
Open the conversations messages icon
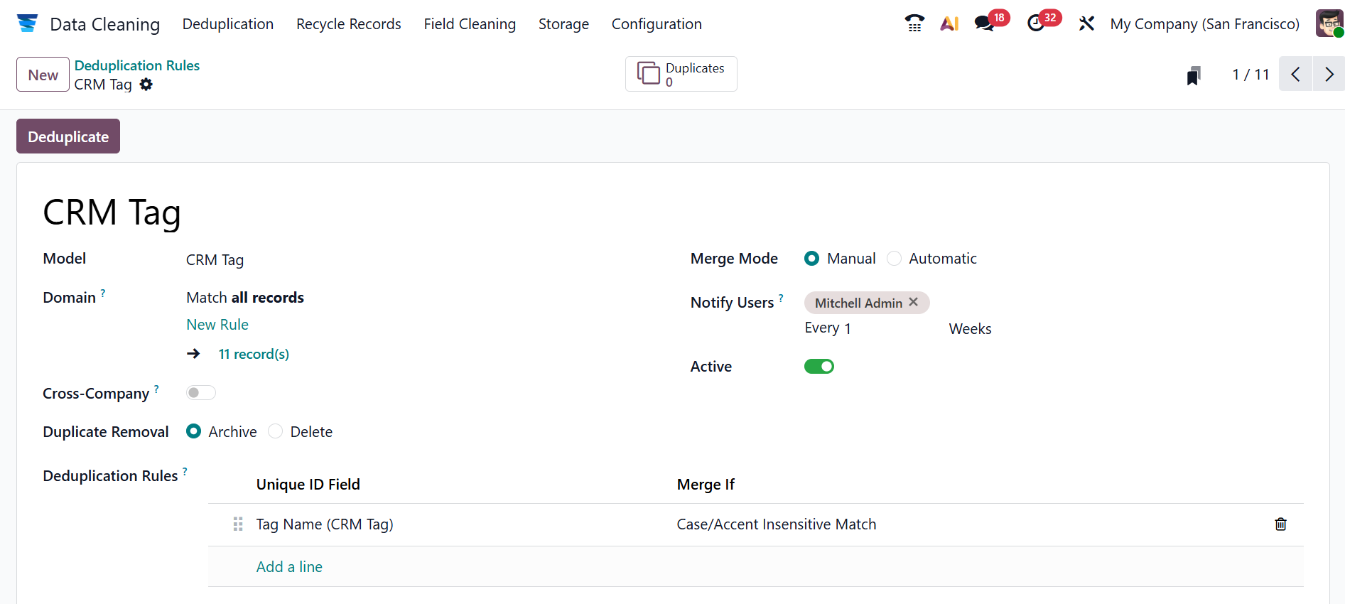coord(985,23)
